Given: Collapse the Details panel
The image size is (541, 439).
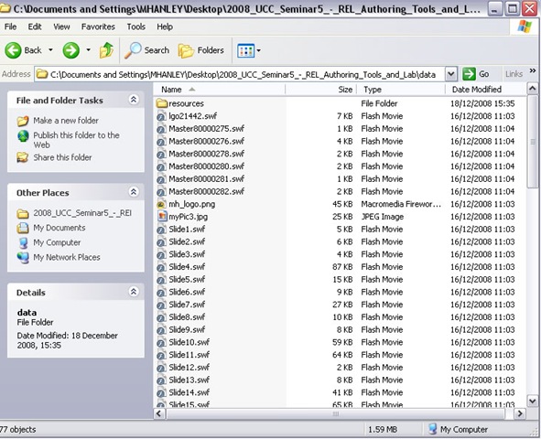Looking at the screenshot, I should point(134,292).
